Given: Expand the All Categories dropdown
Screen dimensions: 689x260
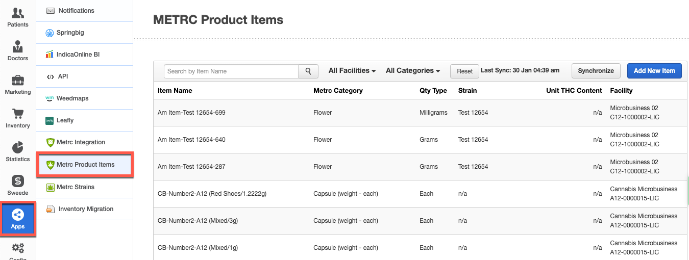Looking at the screenshot, I should click(x=413, y=71).
